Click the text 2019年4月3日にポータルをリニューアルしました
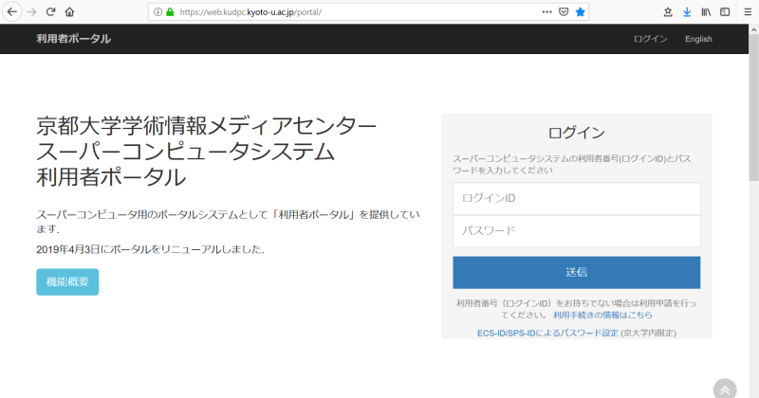This screenshot has width=759, height=398. pyautogui.click(x=150, y=249)
